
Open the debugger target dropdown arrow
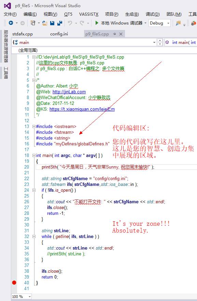click(x=145, y=23)
